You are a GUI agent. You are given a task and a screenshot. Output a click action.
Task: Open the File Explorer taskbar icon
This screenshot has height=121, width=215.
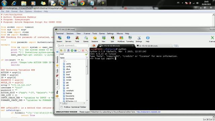click(24, 3)
